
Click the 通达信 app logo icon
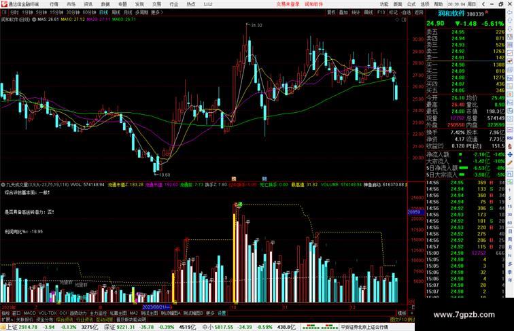(x=4, y=4)
